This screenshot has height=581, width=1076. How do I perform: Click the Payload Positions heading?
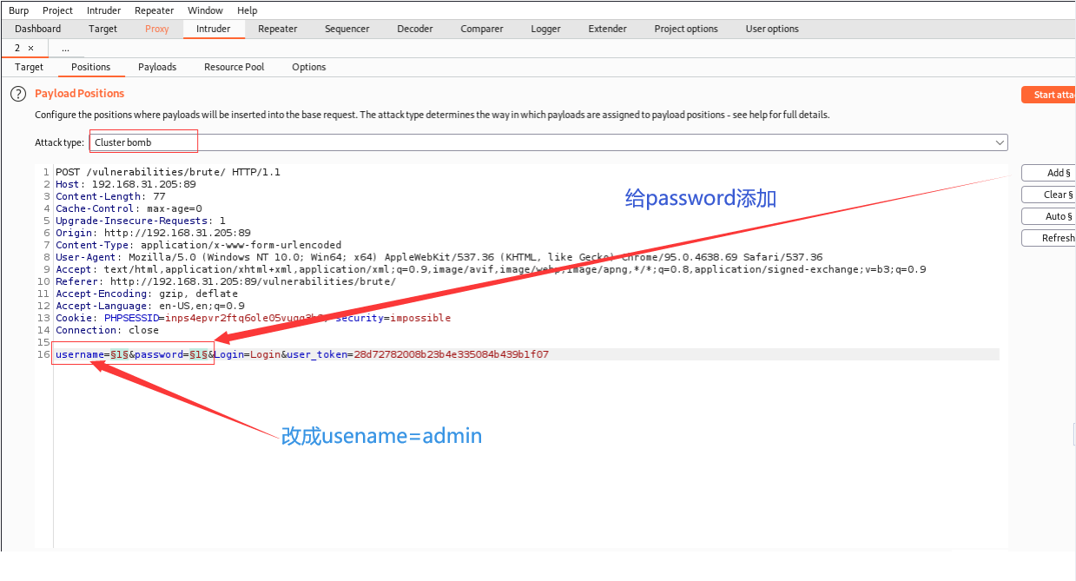pos(79,93)
